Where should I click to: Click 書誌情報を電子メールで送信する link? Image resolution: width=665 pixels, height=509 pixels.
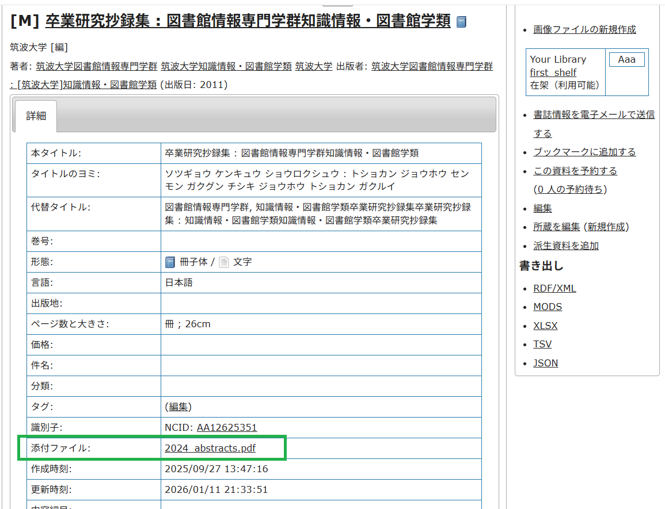[594, 115]
